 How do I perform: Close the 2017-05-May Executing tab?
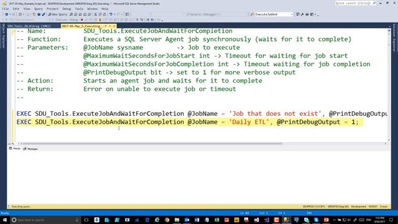pyautogui.click(x=114, y=26)
